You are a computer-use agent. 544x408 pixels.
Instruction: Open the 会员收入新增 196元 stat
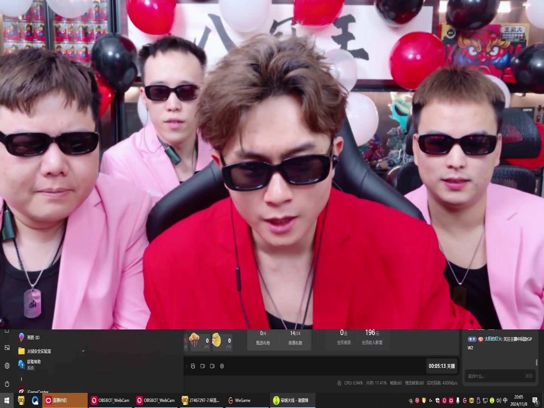click(372, 337)
